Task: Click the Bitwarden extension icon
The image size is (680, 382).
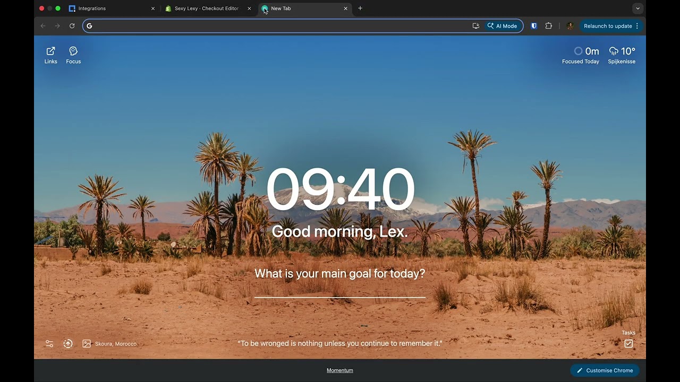Action: point(534,26)
